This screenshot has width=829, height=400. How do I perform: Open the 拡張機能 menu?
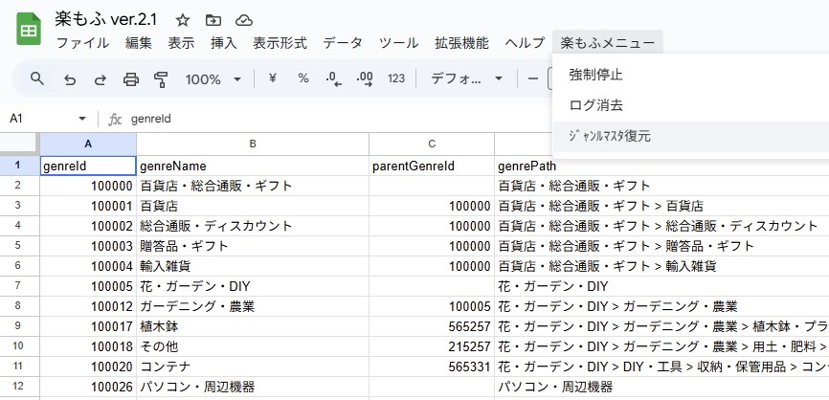click(x=461, y=43)
